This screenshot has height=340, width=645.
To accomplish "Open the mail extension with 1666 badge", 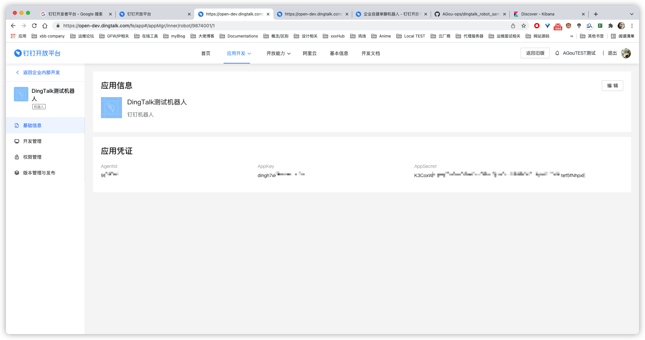I will pyautogui.click(x=558, y=26).
